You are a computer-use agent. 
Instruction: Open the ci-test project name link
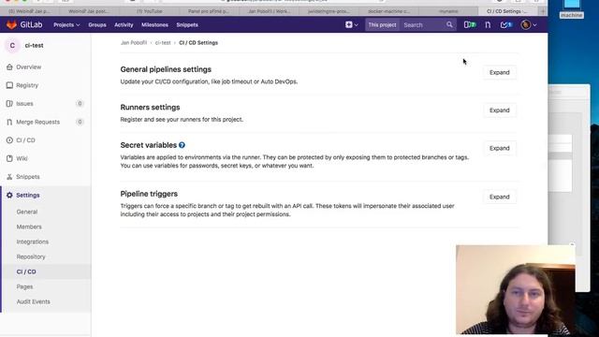click(34, 46)
